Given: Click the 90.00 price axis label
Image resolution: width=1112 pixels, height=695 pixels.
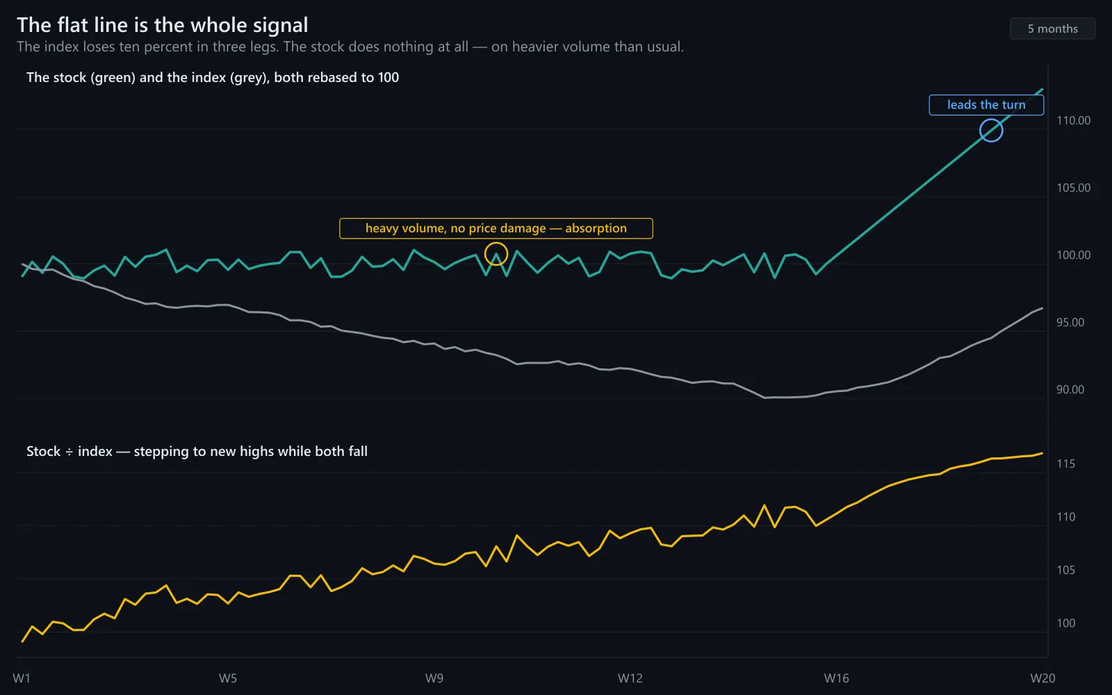Looking at the screenshot, I should click(1070, 390).
